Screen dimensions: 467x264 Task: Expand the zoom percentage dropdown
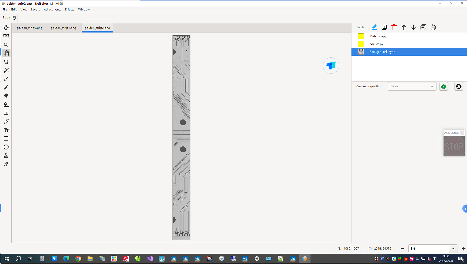click(453, 249)
